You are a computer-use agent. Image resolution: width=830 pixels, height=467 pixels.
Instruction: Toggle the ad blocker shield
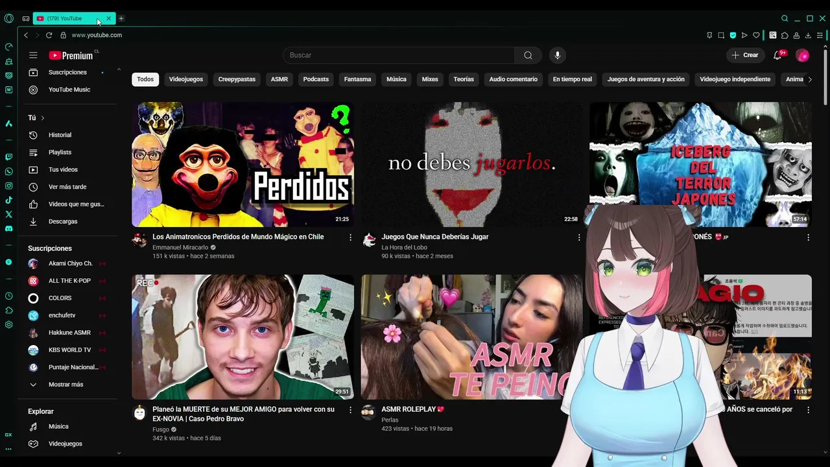(733, 35)
